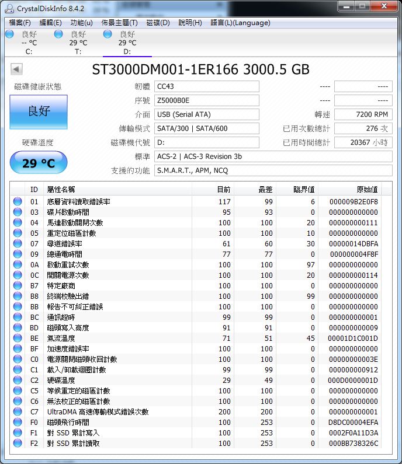The height and width of the screenshot is (464, 402).
Task: Select the 對 SSD 累計讀取 row
Action: tap(196, 444)
